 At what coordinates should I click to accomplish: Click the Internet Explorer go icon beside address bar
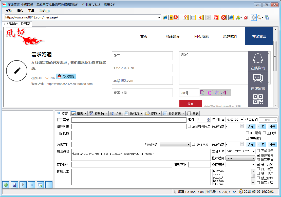tap(165, 17)
